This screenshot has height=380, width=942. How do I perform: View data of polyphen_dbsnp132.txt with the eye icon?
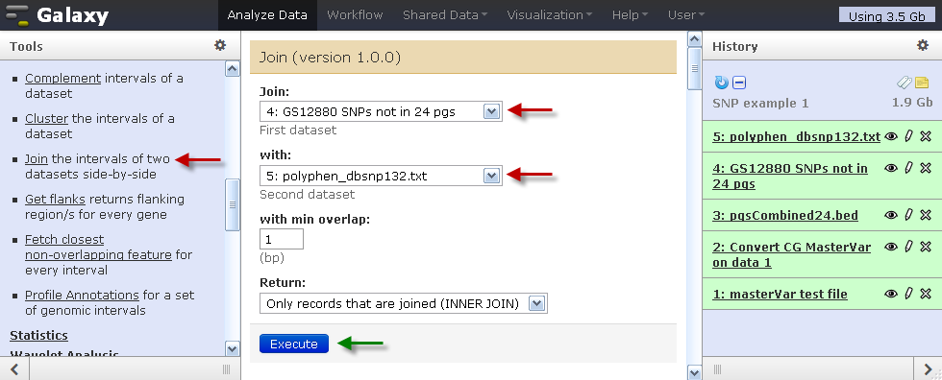pos(892,136)
